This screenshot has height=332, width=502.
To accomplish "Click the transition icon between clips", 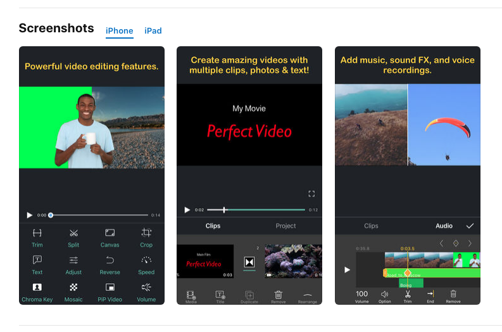I will pyautogui.click(x=249, y=262).
